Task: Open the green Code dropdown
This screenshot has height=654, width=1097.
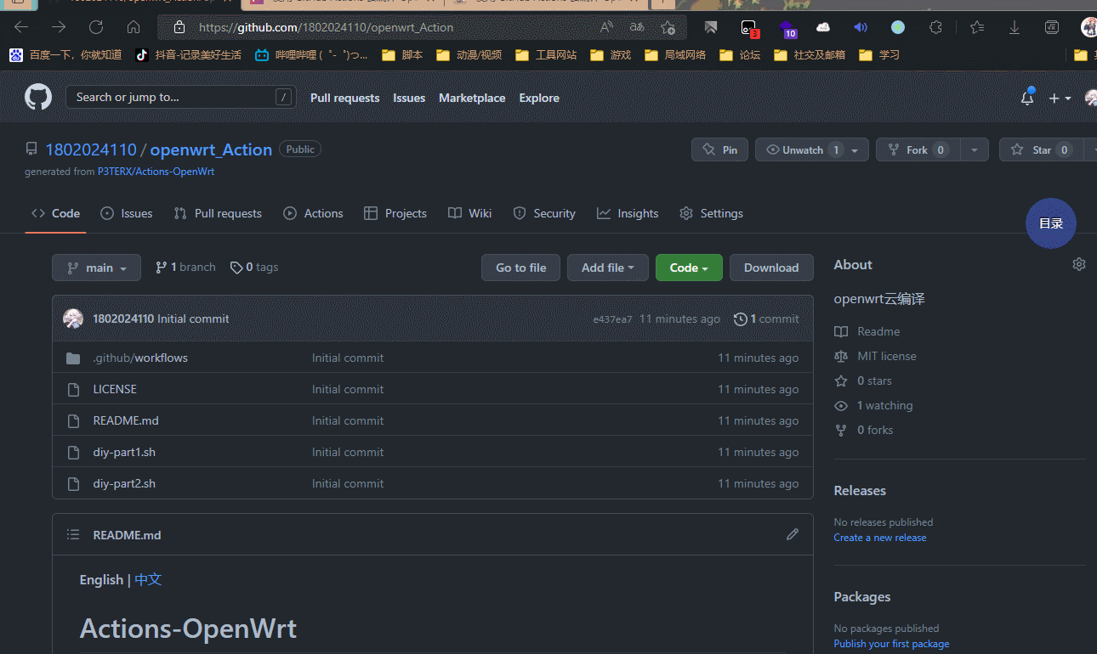Action: [689, 268]
